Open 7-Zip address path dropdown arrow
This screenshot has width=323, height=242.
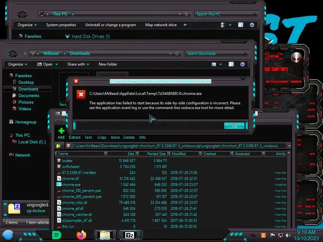pyautogui.click(x=289, y=146)
